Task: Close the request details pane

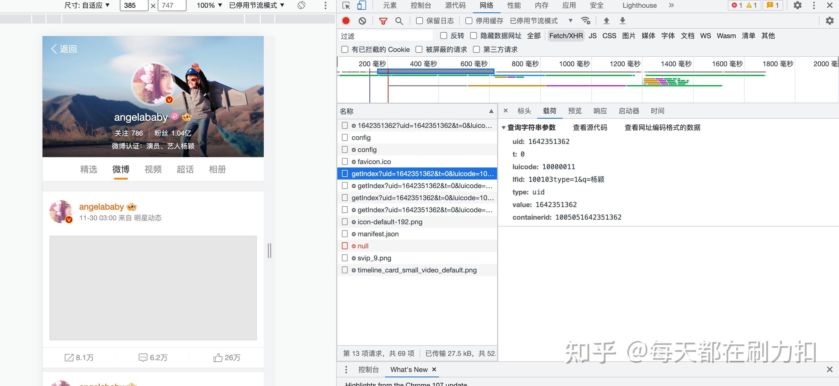Action: coord(505,111)
